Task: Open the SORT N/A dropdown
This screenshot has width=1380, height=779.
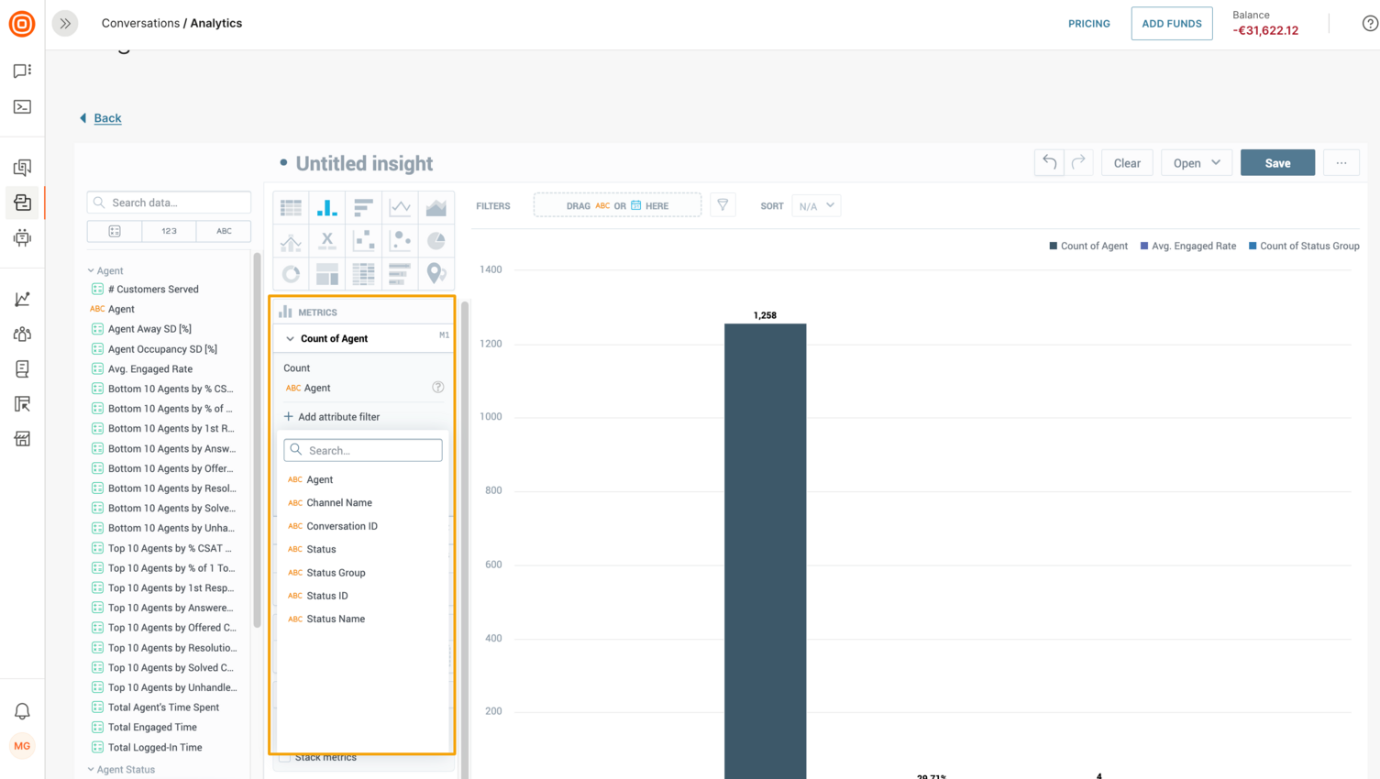Action: tap(816, 205)
